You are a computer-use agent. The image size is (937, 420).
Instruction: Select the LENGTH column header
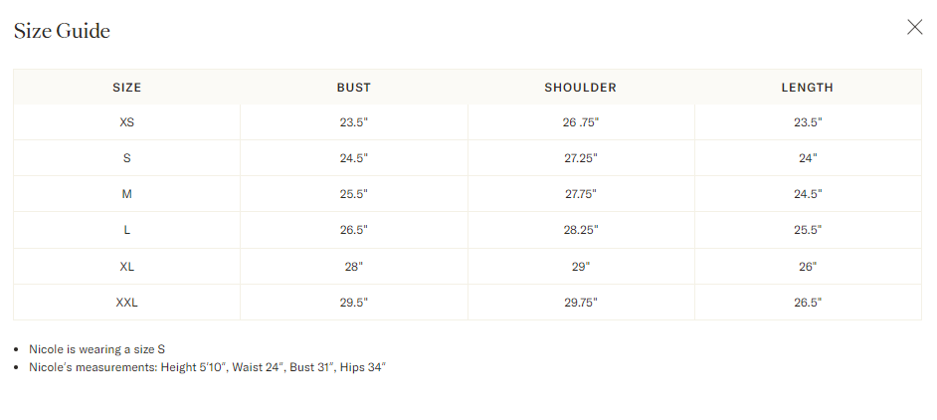[808, 88]
